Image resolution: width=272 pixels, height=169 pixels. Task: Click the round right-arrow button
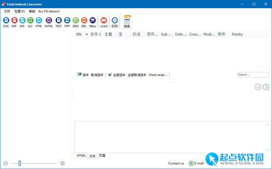point(266,87)
